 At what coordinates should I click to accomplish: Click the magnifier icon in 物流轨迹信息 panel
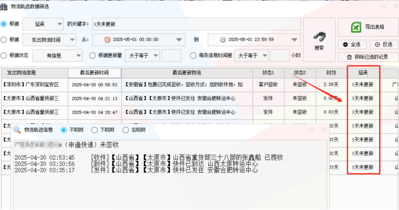tap(16, 129)
